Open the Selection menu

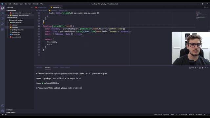click(15, 4)
